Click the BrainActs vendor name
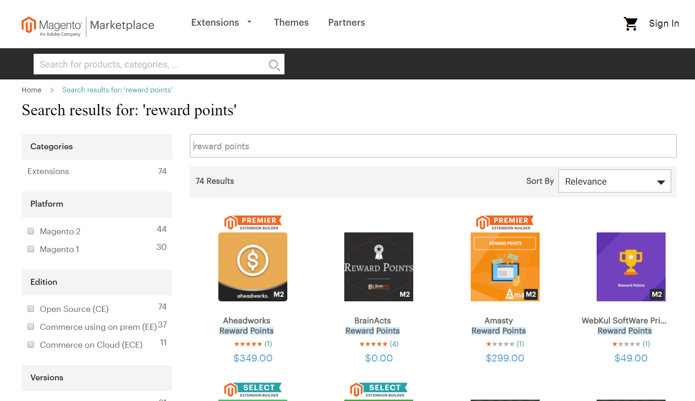The height and width of the screenshot is (401, 695). (372, 321)
